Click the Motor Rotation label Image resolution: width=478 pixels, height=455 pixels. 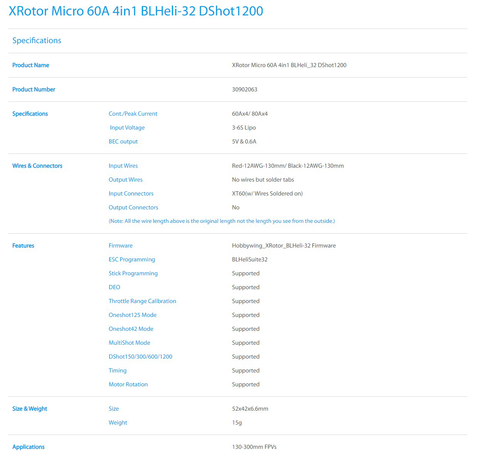point(128,384)
